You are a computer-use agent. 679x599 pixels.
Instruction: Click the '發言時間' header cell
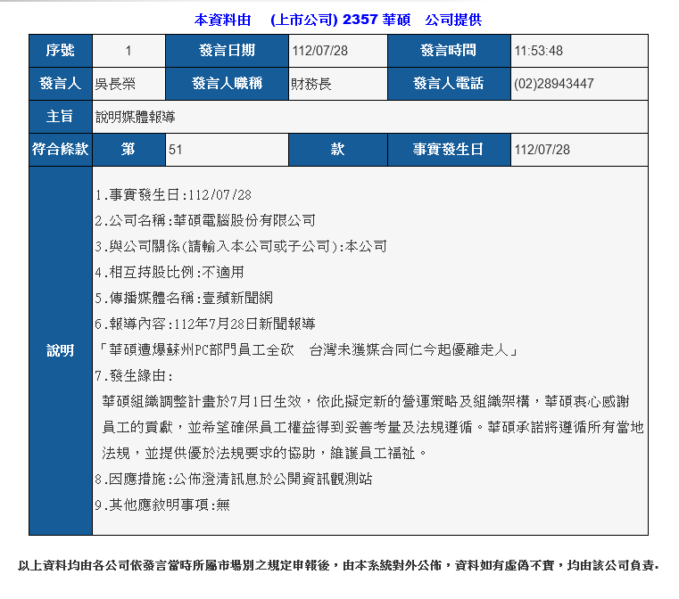click(449, 51)
